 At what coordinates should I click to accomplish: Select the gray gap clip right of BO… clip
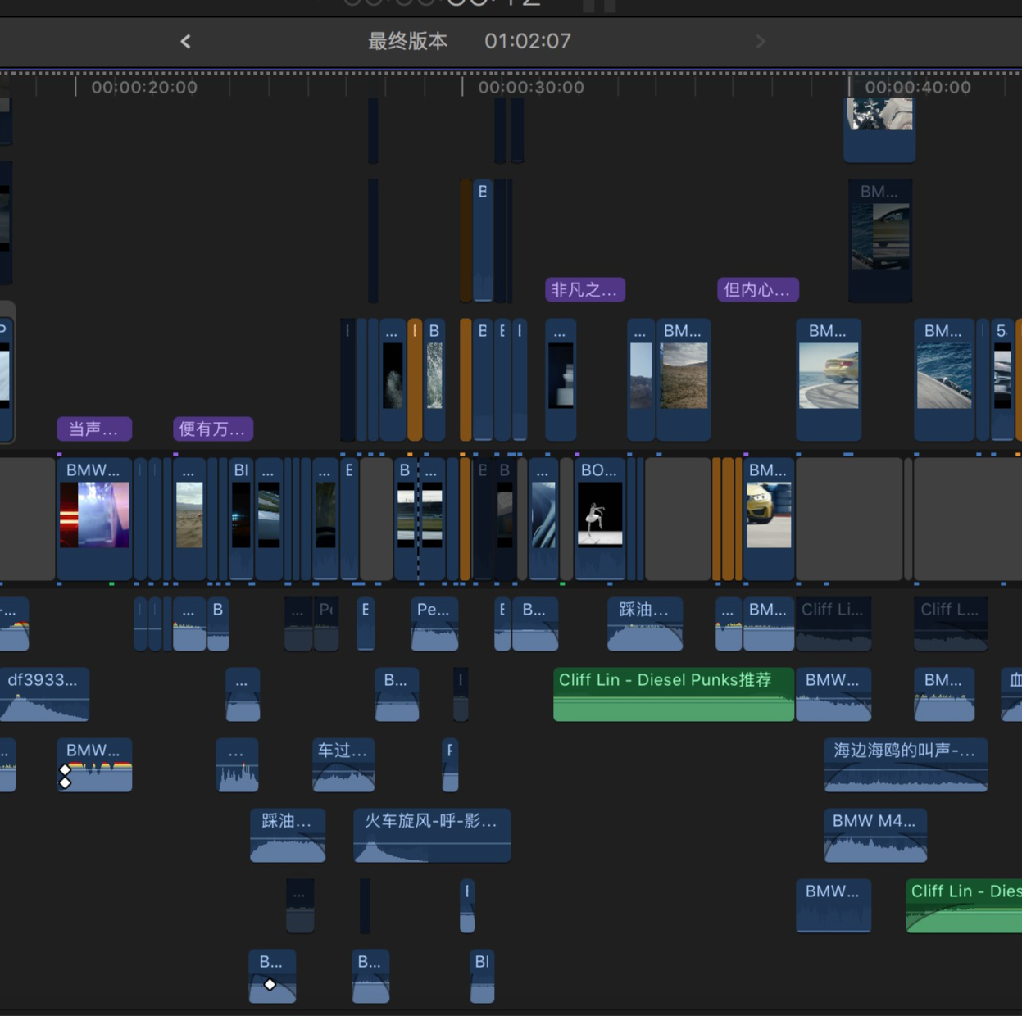[x=678, y=519]
